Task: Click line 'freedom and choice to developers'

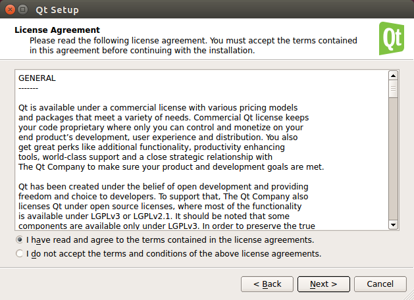Action: pyautogui.click(x=163, y=196)
